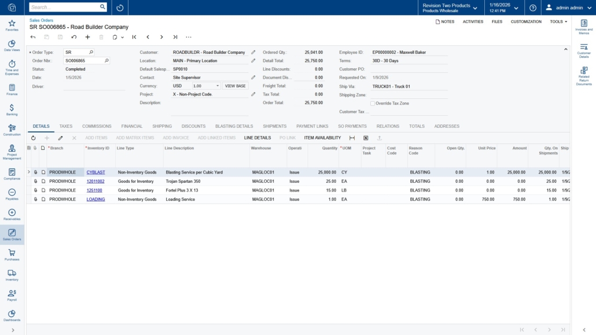
Task: Open the Banking module in sidebar
Action: click(x=12, y=109)
